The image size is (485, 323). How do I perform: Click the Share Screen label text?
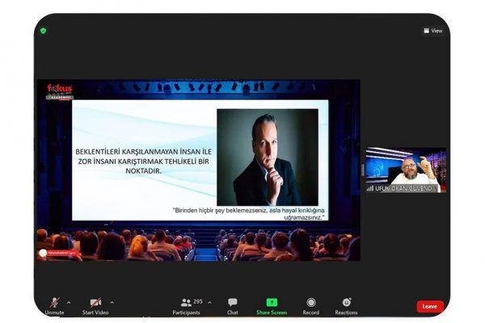(x=272, y=313)
